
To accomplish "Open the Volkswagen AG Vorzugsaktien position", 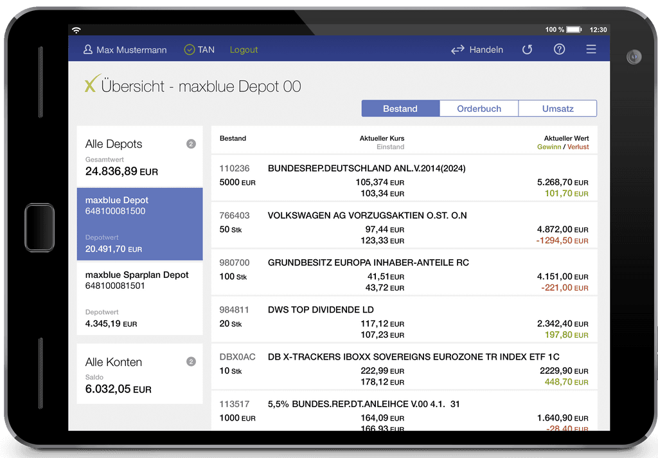I will 404,224.
